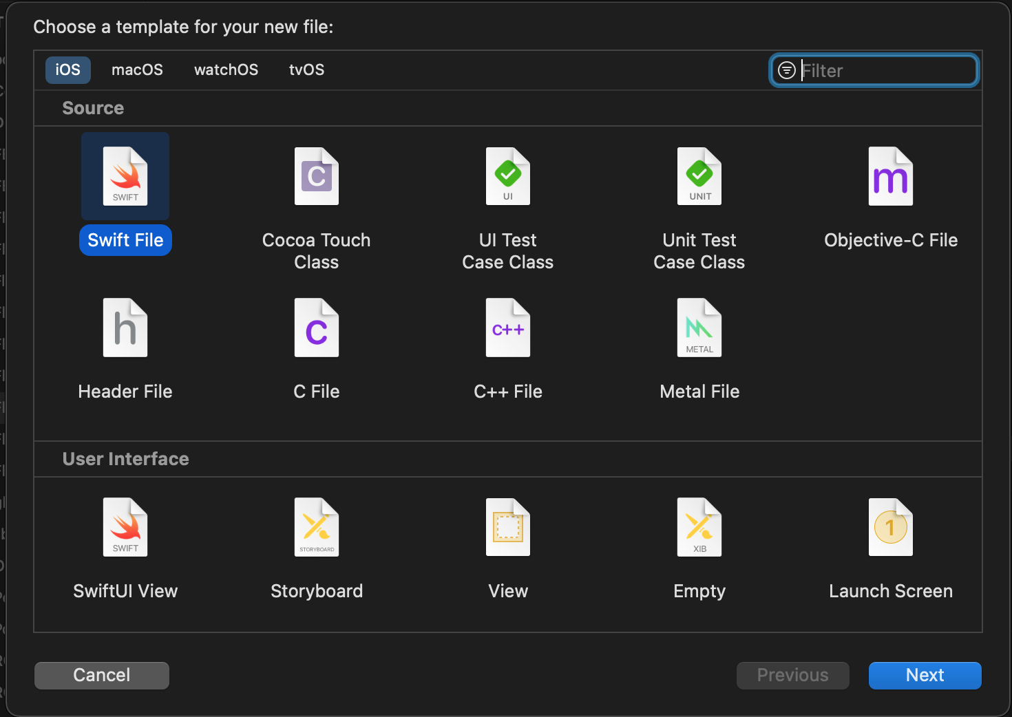
Task: Choose the Cocoa Touch Class icon
Action: click(317, 176)
